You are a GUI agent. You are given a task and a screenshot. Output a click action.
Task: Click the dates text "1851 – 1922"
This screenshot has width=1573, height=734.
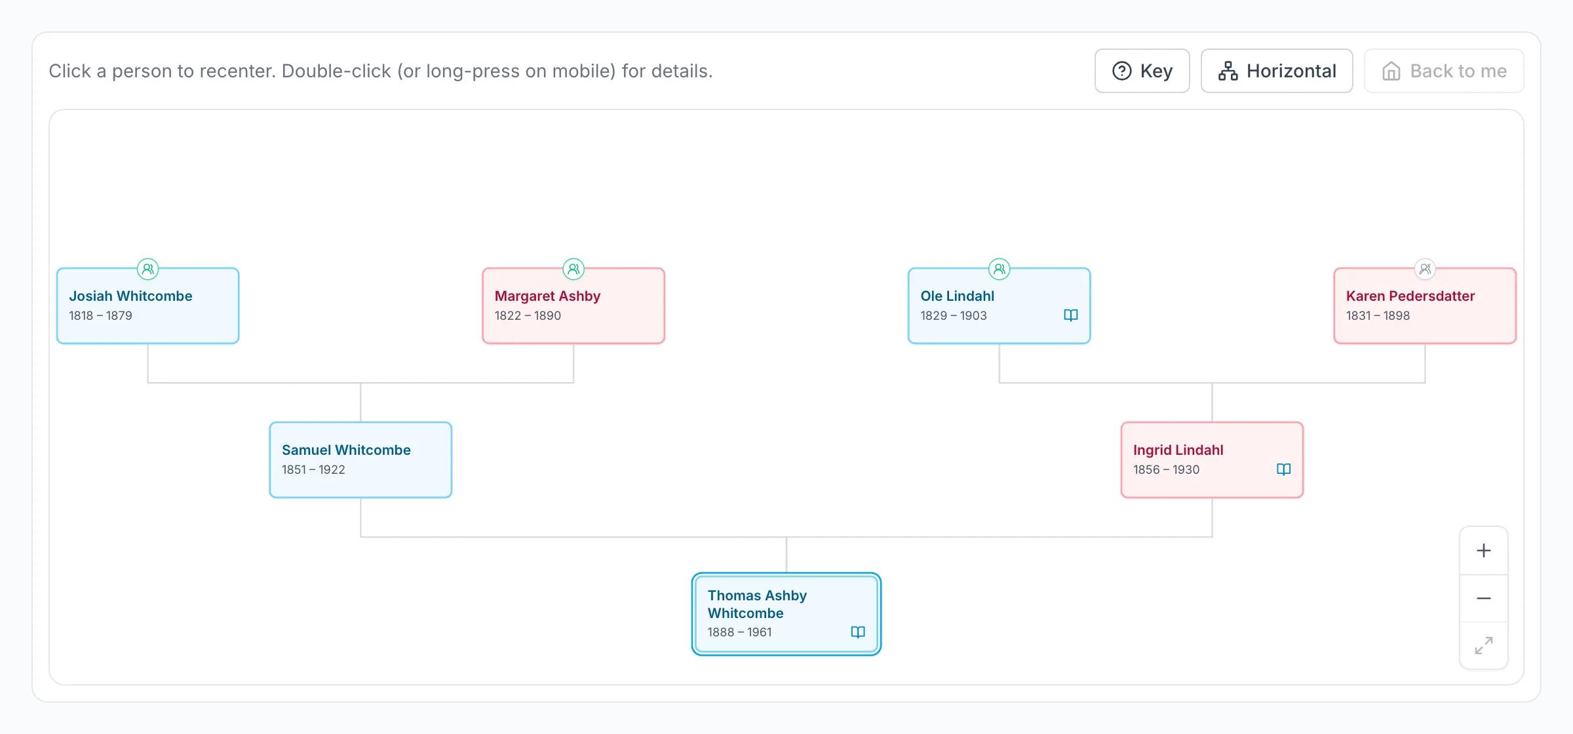click(313, 470)
